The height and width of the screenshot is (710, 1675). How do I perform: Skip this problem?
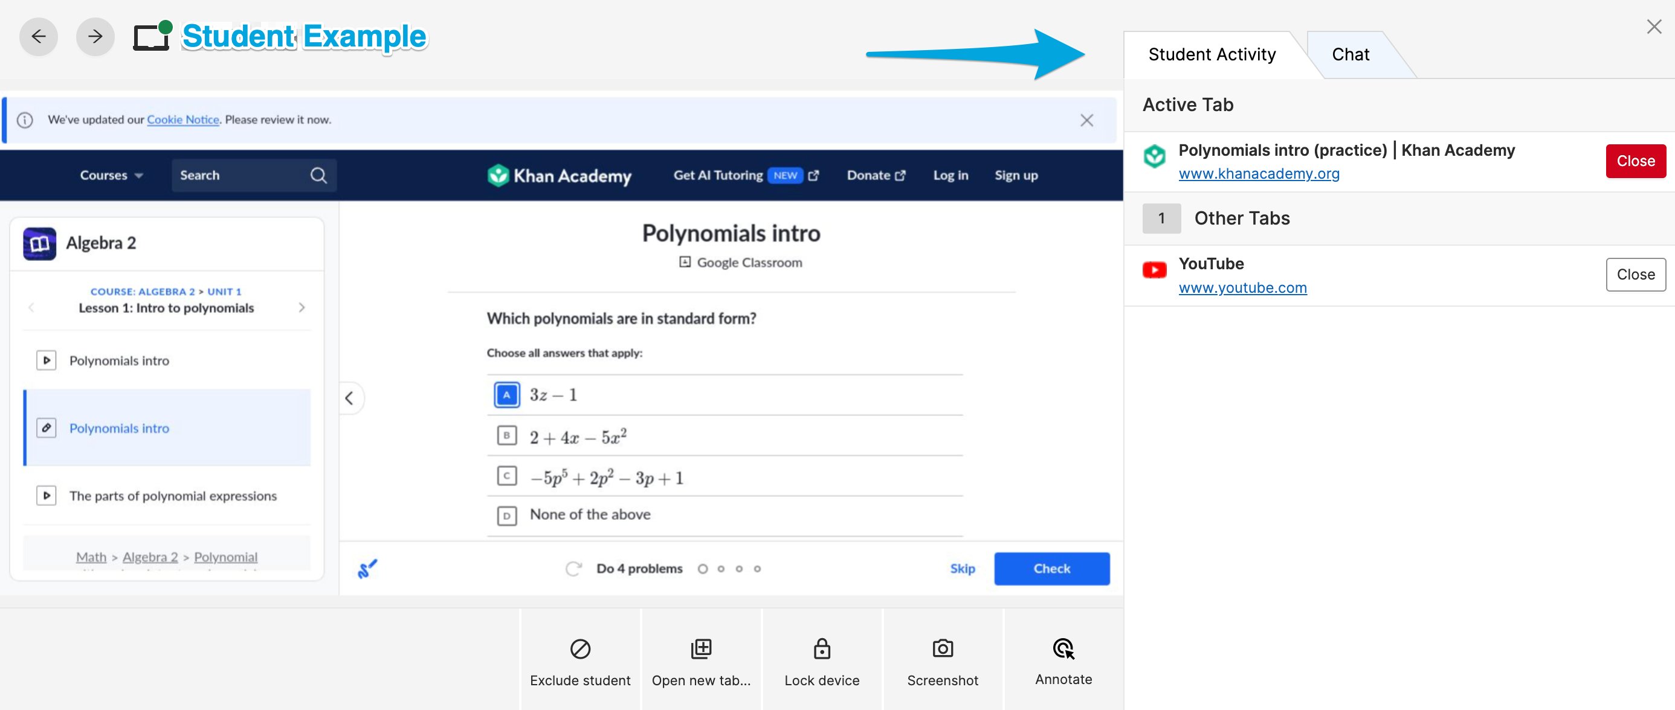(963, 569)
